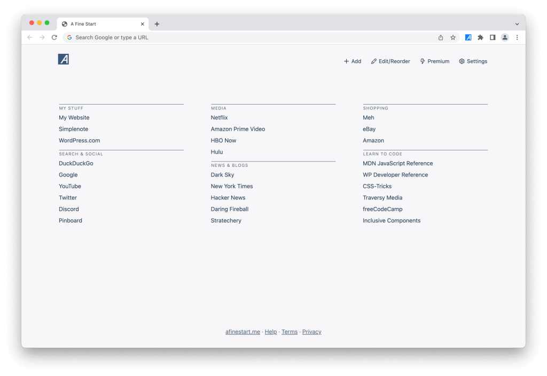Open the Stratechery link

[x=226, y=221]
